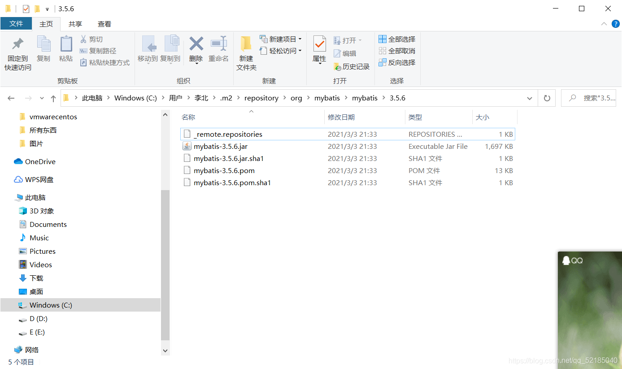
Task: Click History in the ribbon
Action: tap(352, 67)
